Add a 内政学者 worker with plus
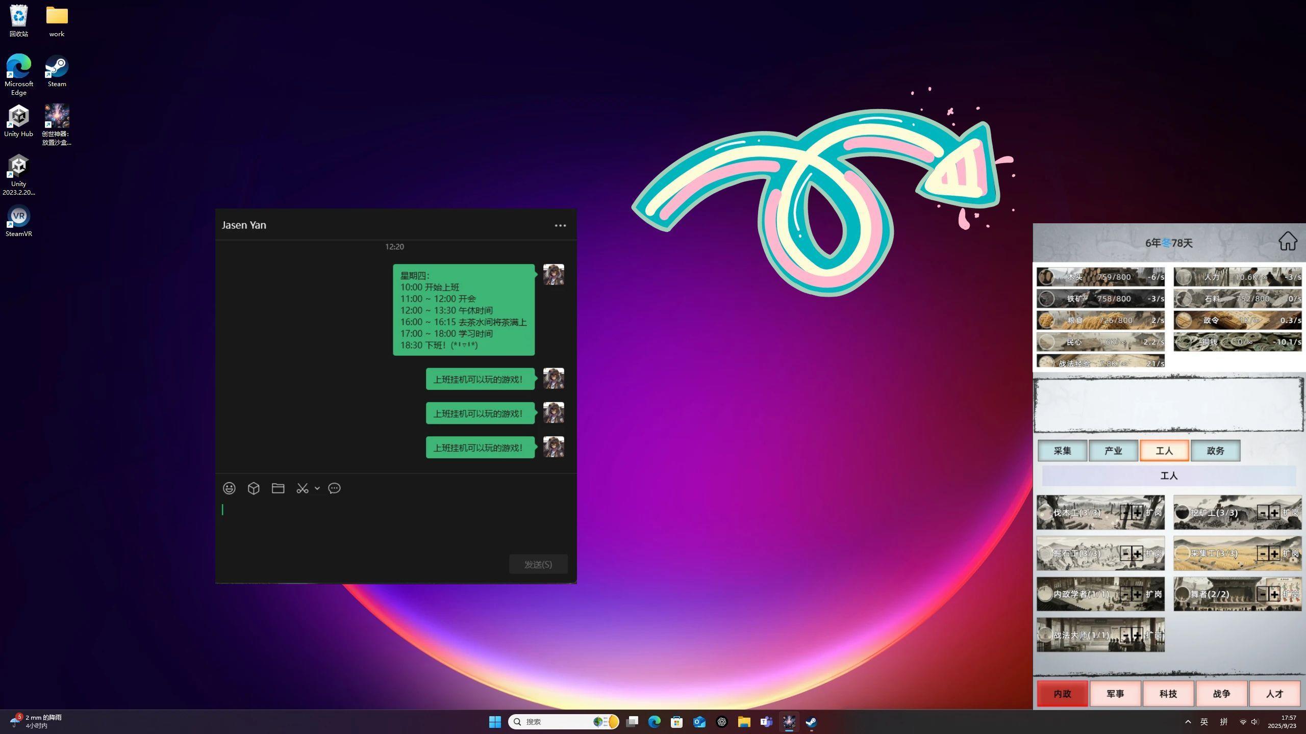Screen dimensions: 1306x734 1138,594
